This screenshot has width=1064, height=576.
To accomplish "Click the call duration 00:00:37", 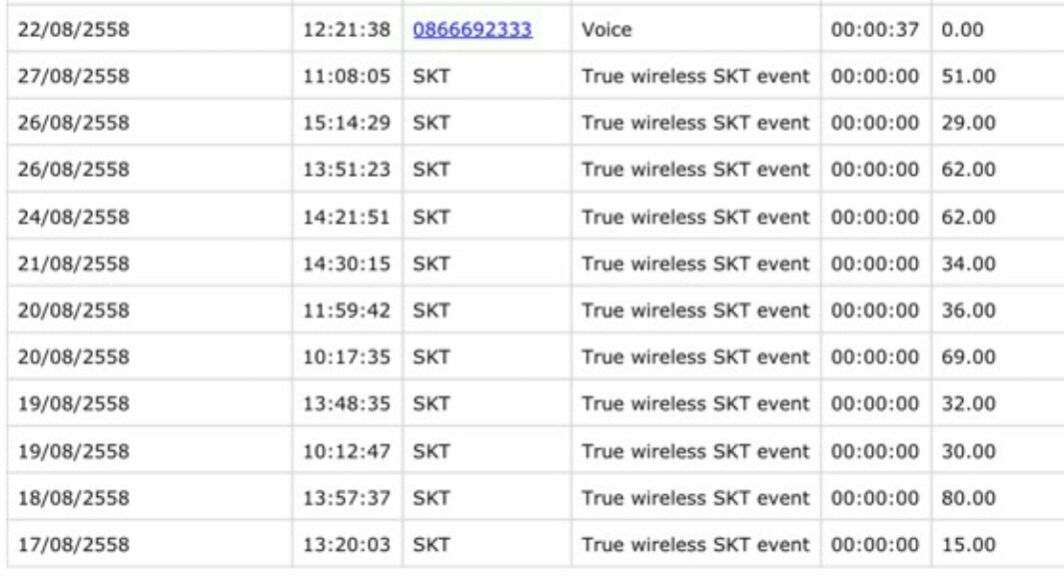I will (x=872, y=31).
